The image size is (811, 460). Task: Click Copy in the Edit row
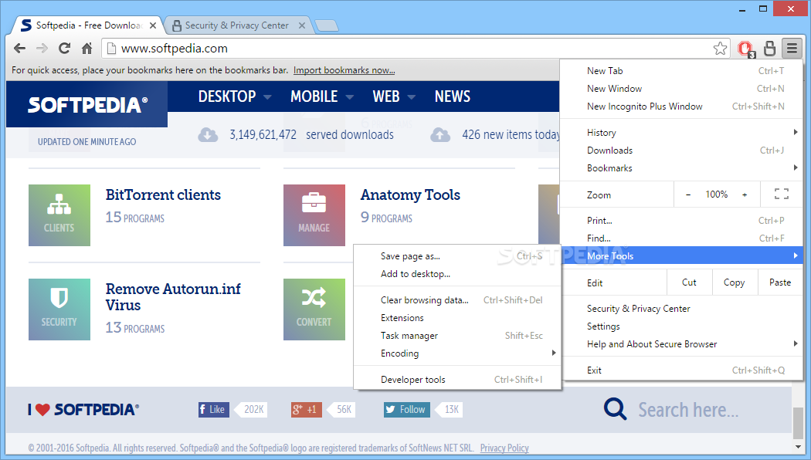point(735,282)
